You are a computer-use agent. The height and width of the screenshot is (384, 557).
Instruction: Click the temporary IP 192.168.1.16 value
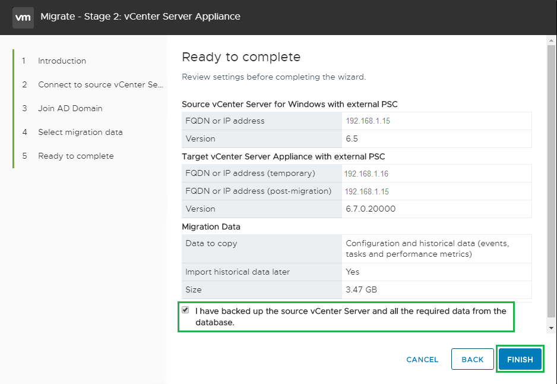pyautogui.click(x=366, y=174)
